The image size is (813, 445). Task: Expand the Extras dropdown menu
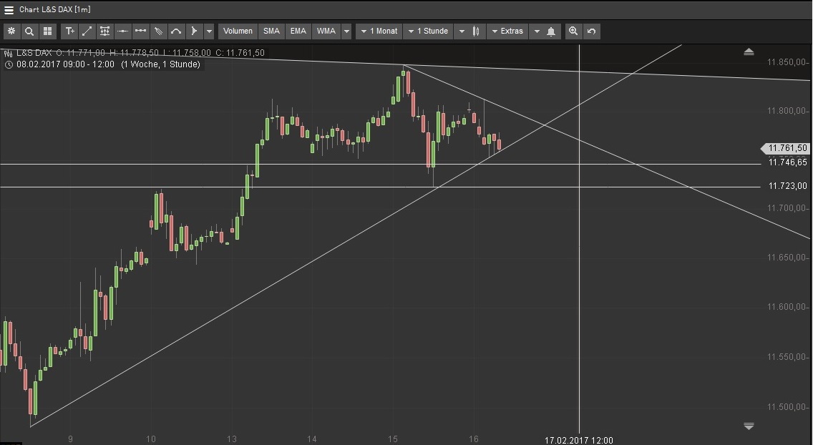click(x=507, y=31)
